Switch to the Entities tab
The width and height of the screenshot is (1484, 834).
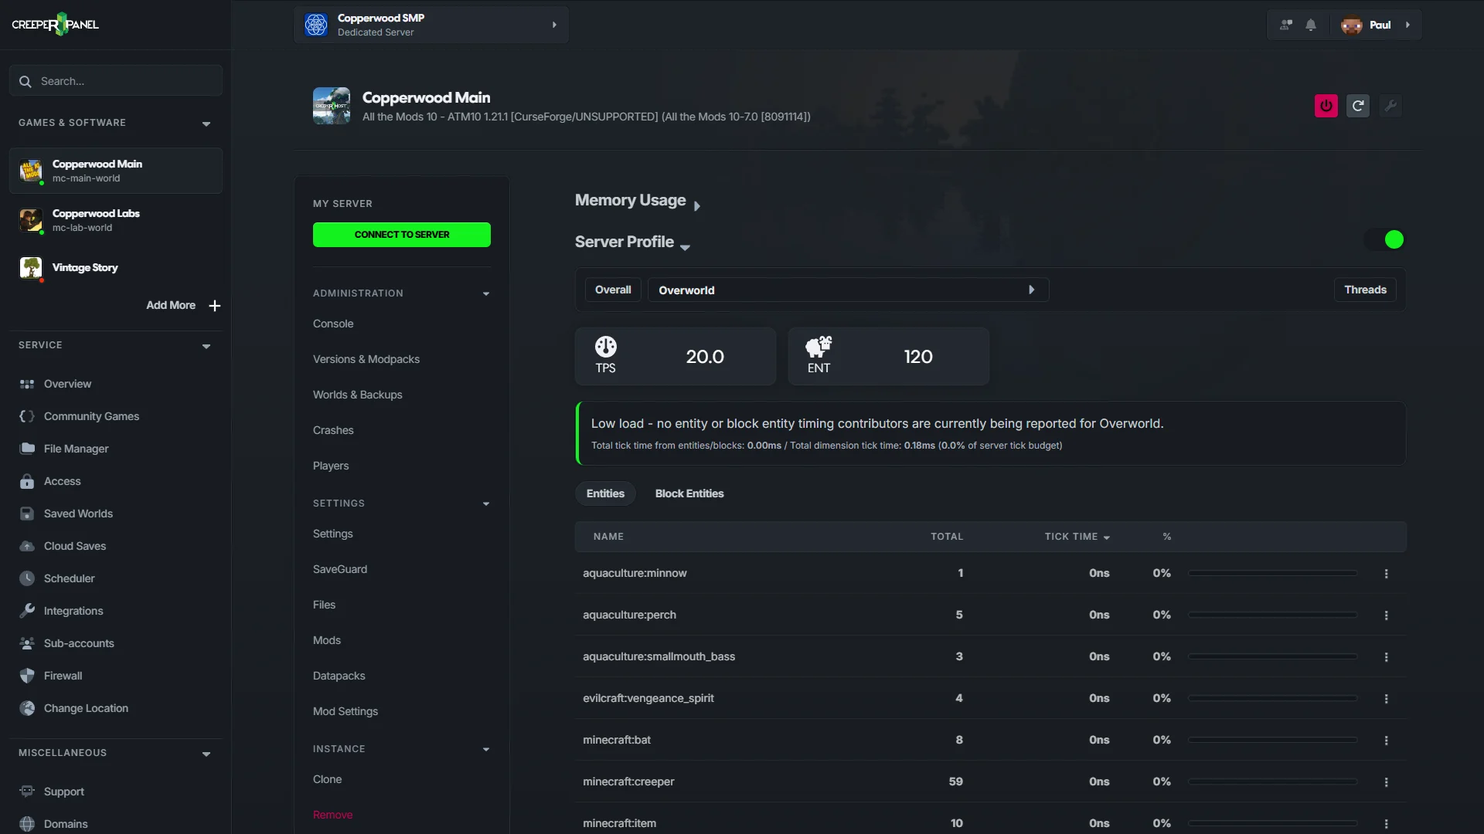605,493
